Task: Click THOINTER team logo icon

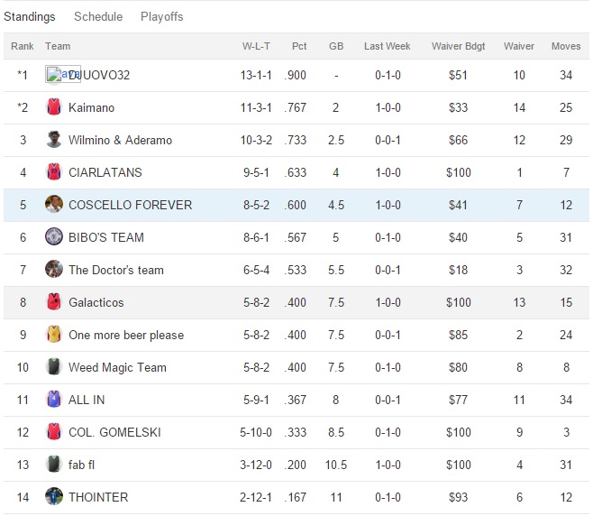Action: coord(54,497)
